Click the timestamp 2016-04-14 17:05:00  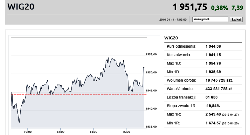coord(173,20)
